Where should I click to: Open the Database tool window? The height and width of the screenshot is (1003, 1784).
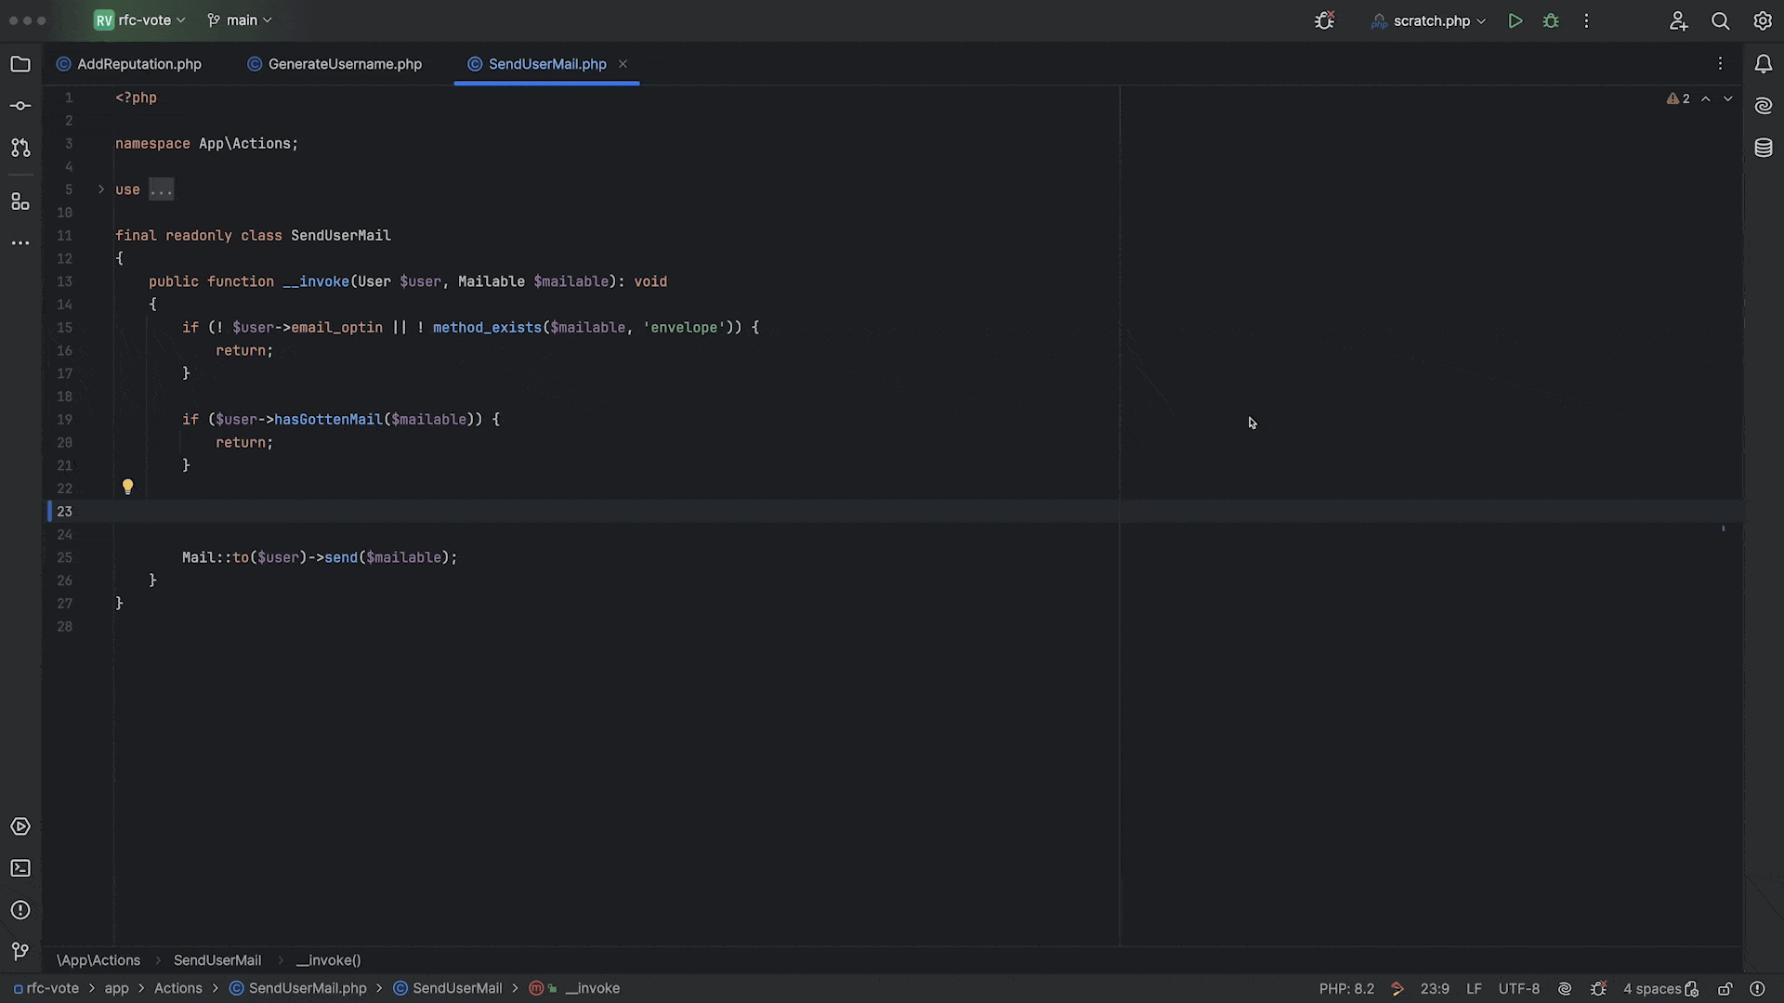point(1763,148)
